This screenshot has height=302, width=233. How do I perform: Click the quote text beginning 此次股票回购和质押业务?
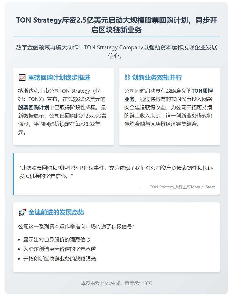[x=116, y=172]
